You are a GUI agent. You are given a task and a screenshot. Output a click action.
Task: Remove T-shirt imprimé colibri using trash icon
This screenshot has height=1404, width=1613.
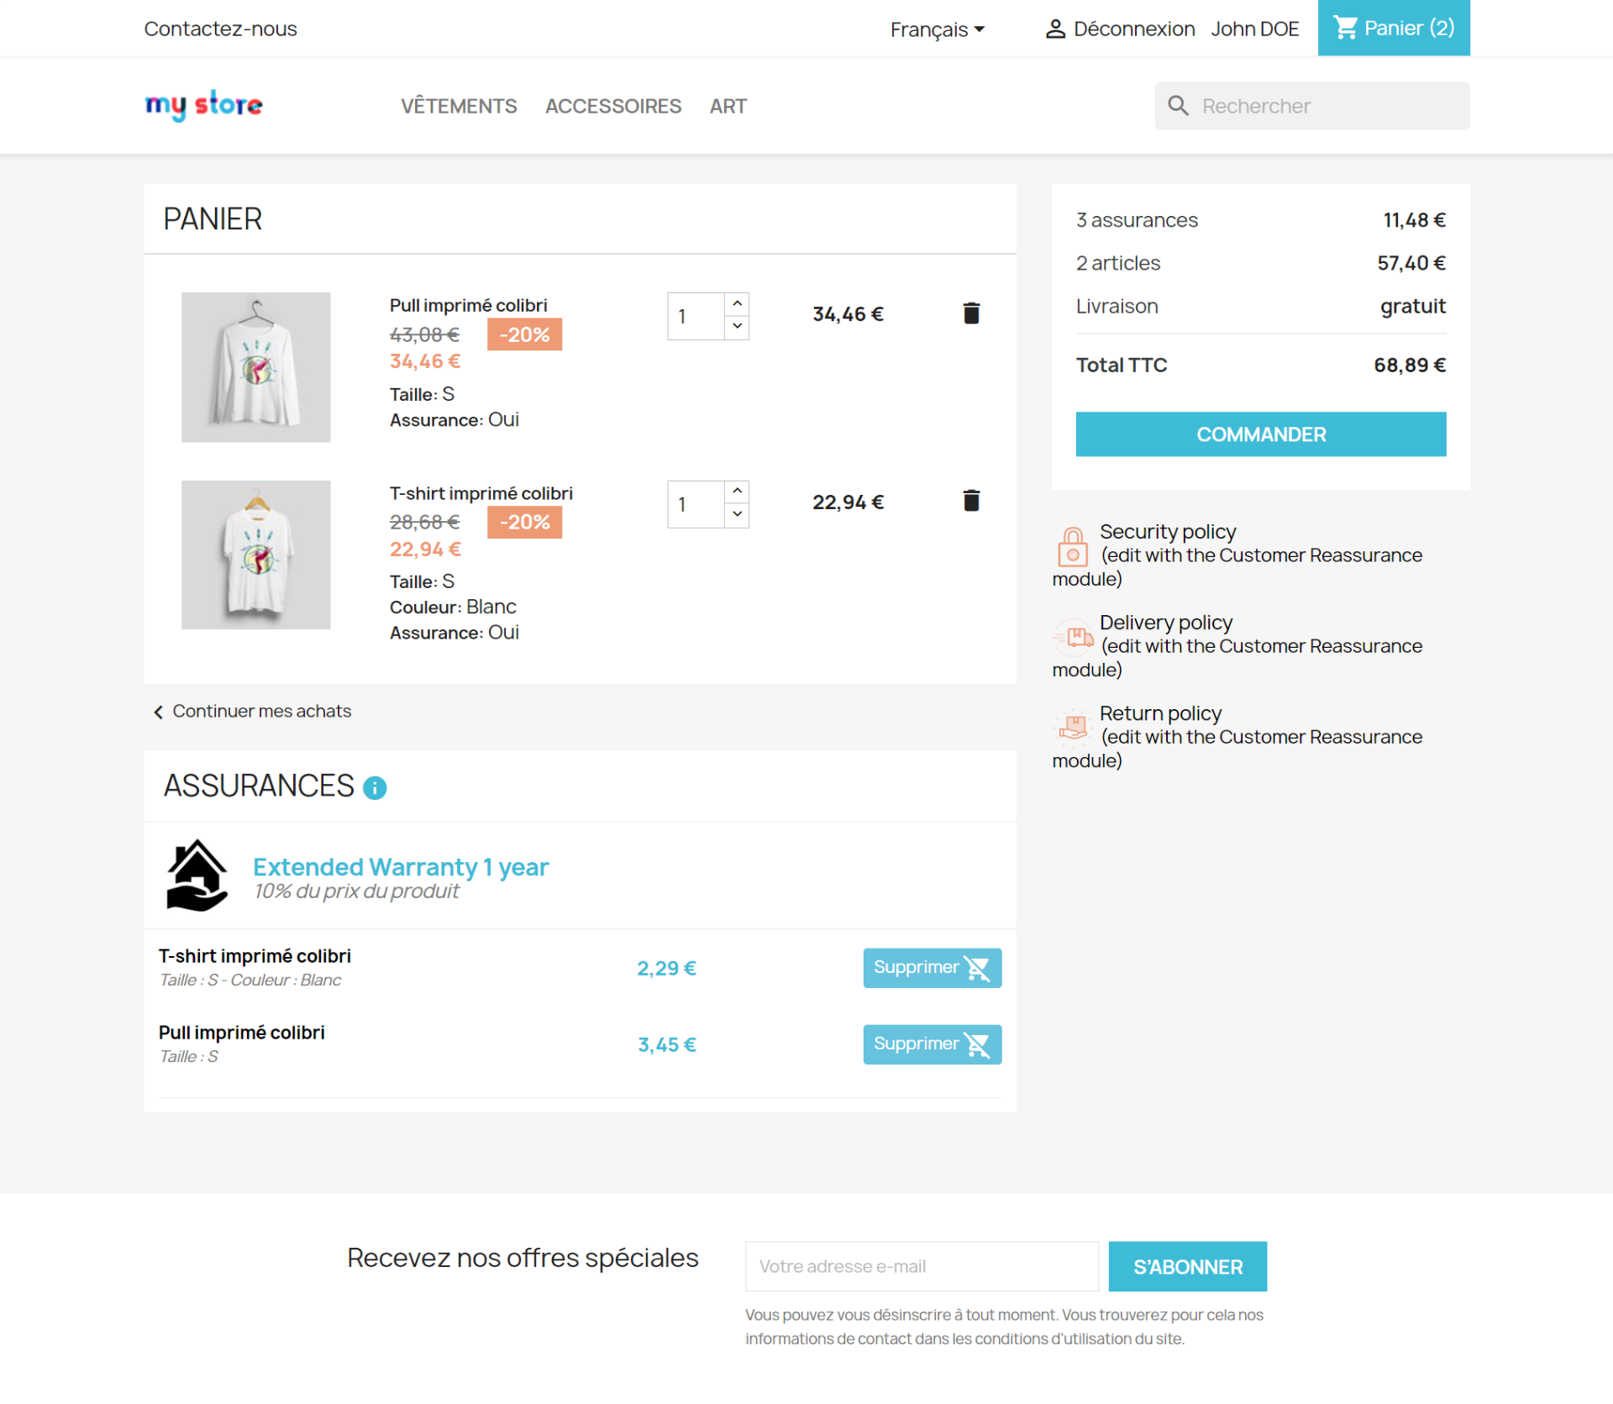pyautogui.click(x=971, y=501)
